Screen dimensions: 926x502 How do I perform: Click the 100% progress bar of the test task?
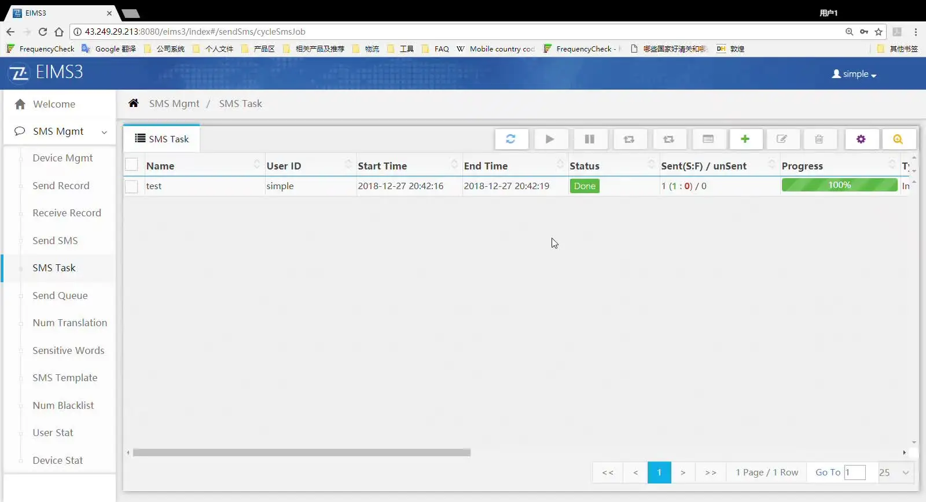tap(839, 185)
